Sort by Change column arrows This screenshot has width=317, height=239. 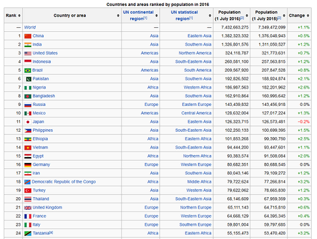coord(308,15)
